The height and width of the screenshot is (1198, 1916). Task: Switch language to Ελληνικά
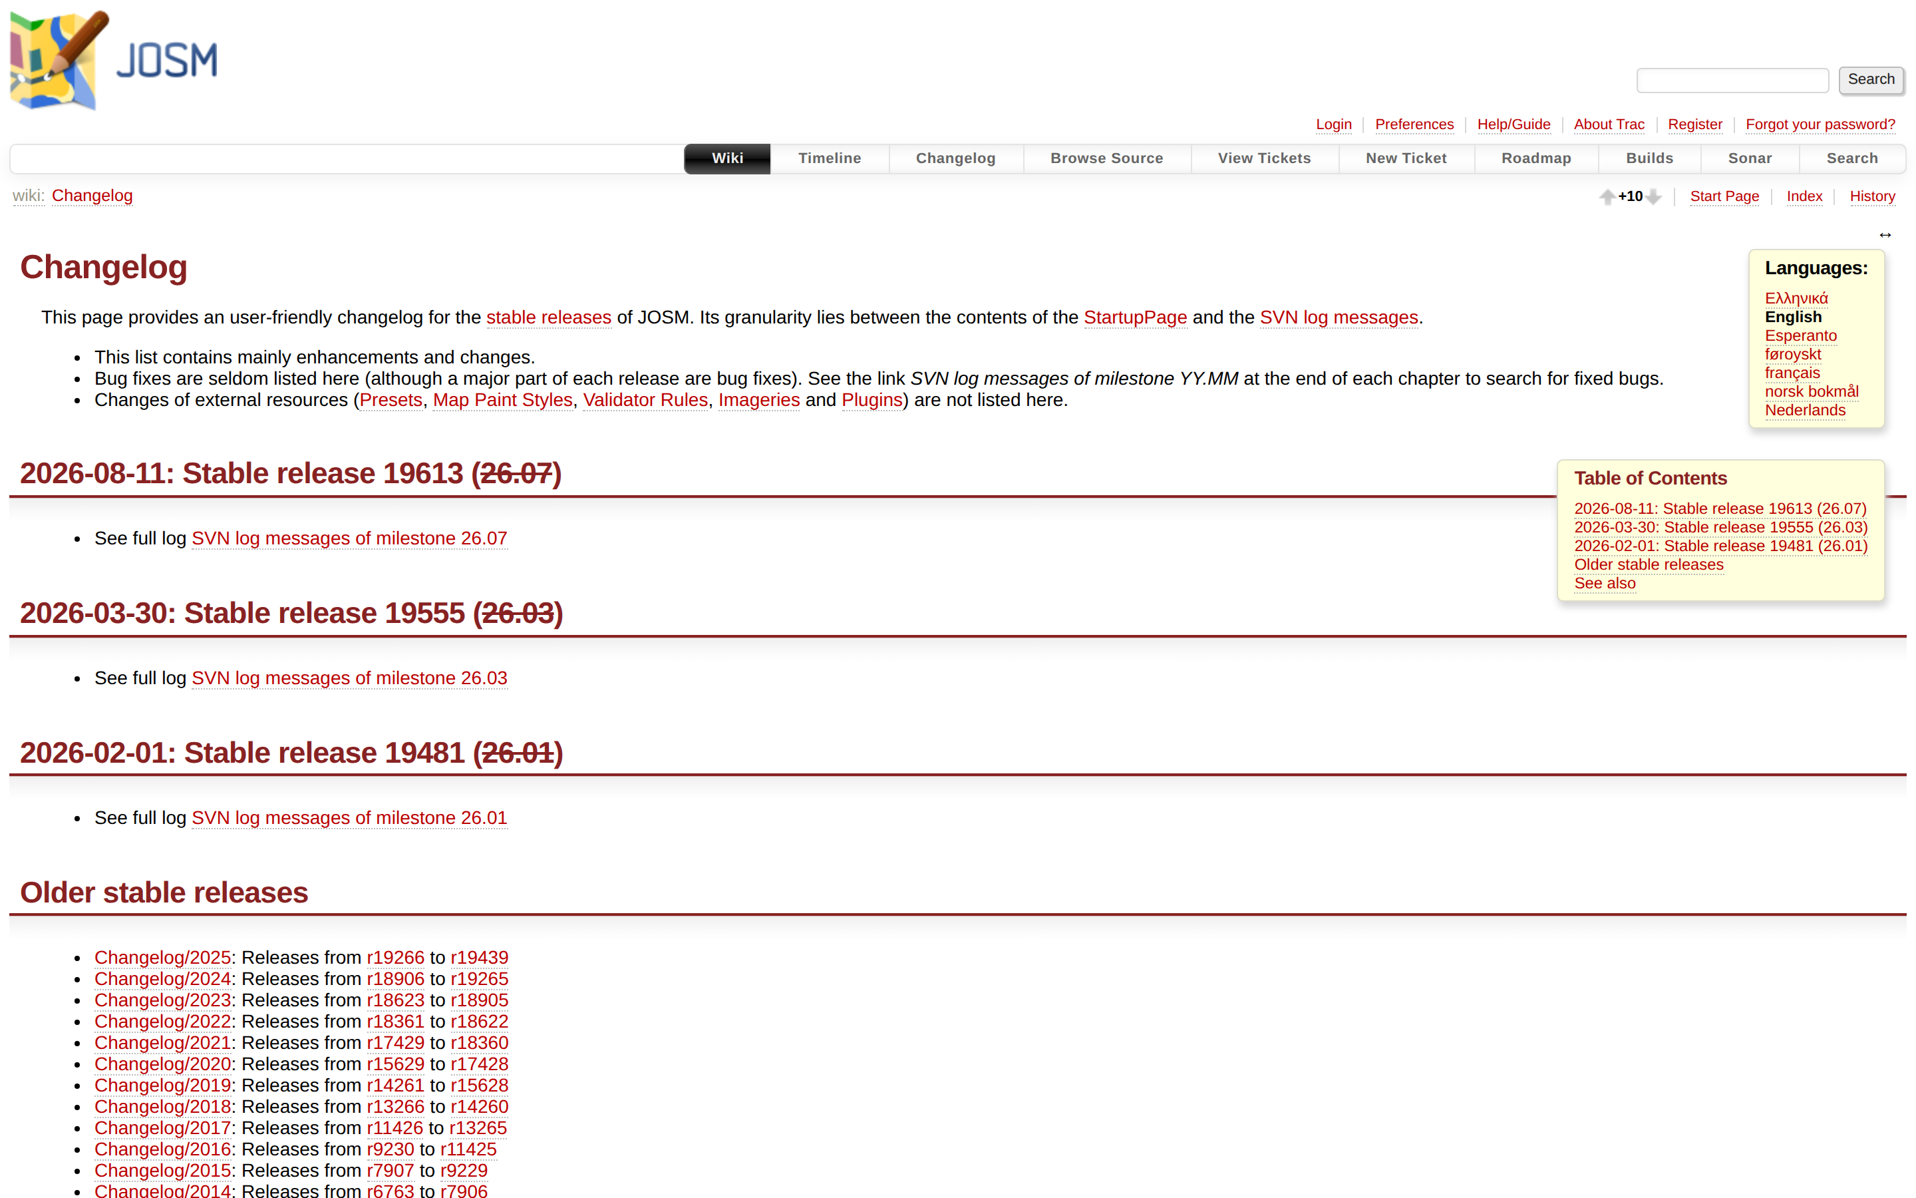[x=1796, y=299]
